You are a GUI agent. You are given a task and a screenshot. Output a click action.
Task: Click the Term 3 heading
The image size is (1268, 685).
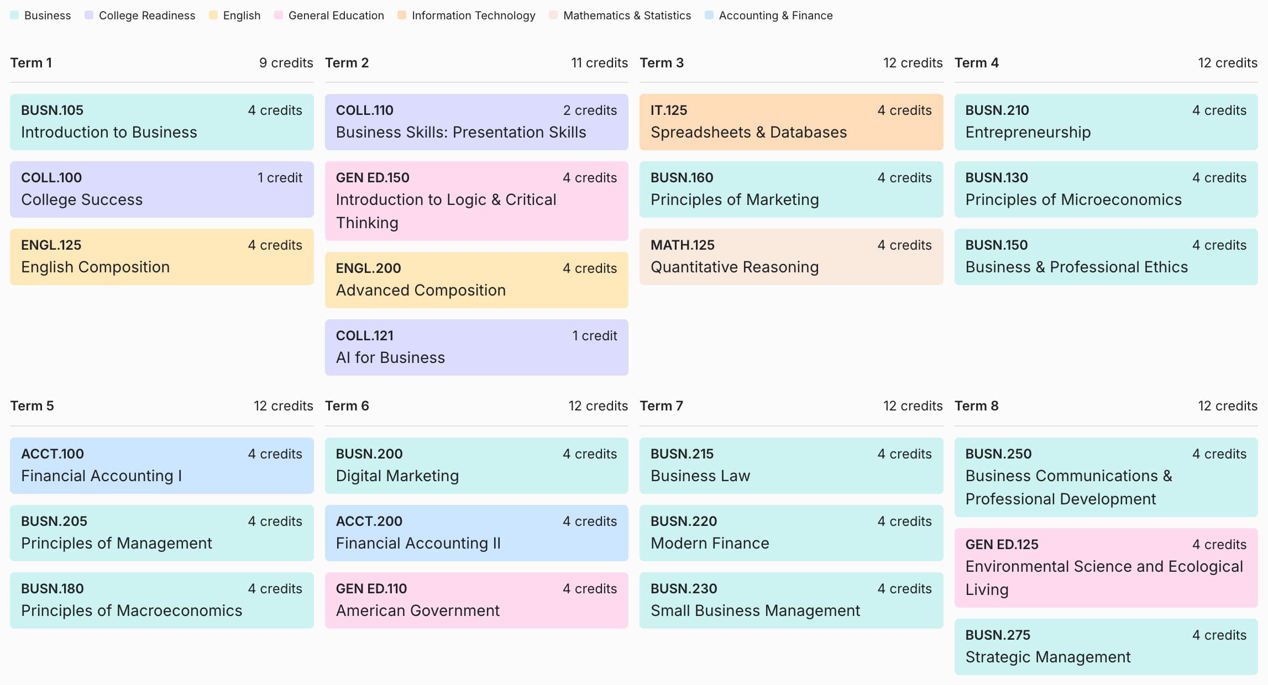[662, 63]
